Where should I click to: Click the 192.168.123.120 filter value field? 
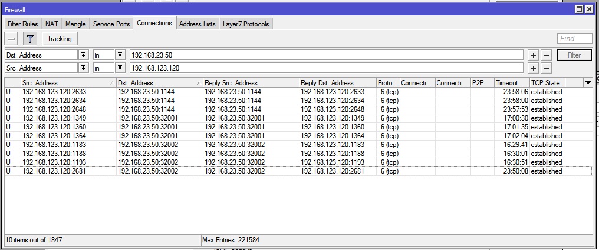[x=326, y=68]
